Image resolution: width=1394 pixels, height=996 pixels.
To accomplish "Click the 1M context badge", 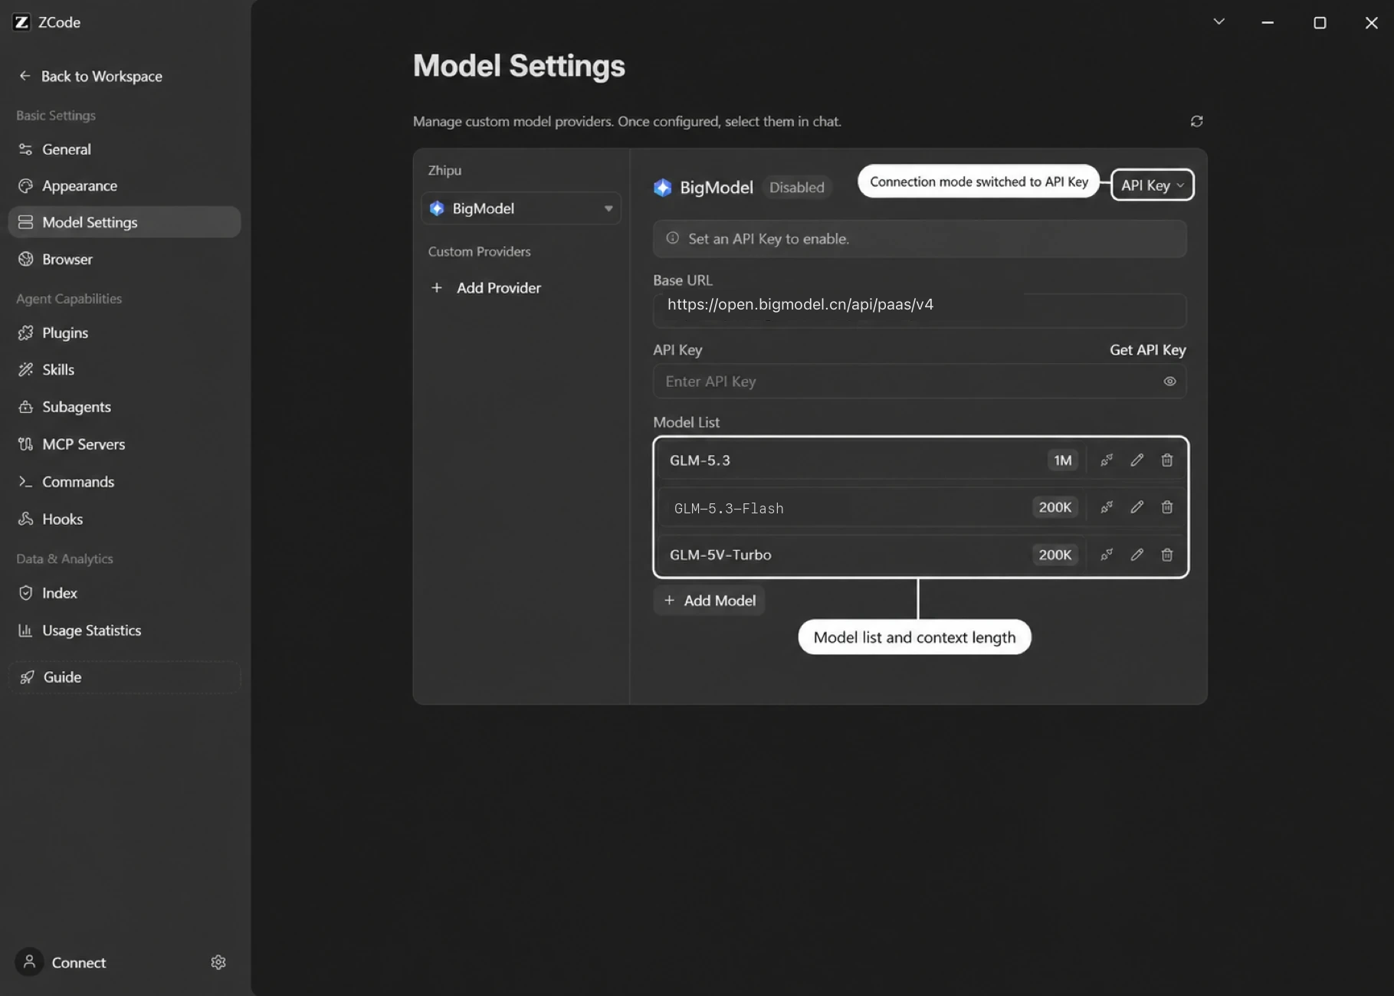I will [1062, 460].
